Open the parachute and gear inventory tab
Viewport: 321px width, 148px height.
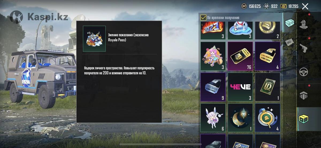[x=303, y=95]
